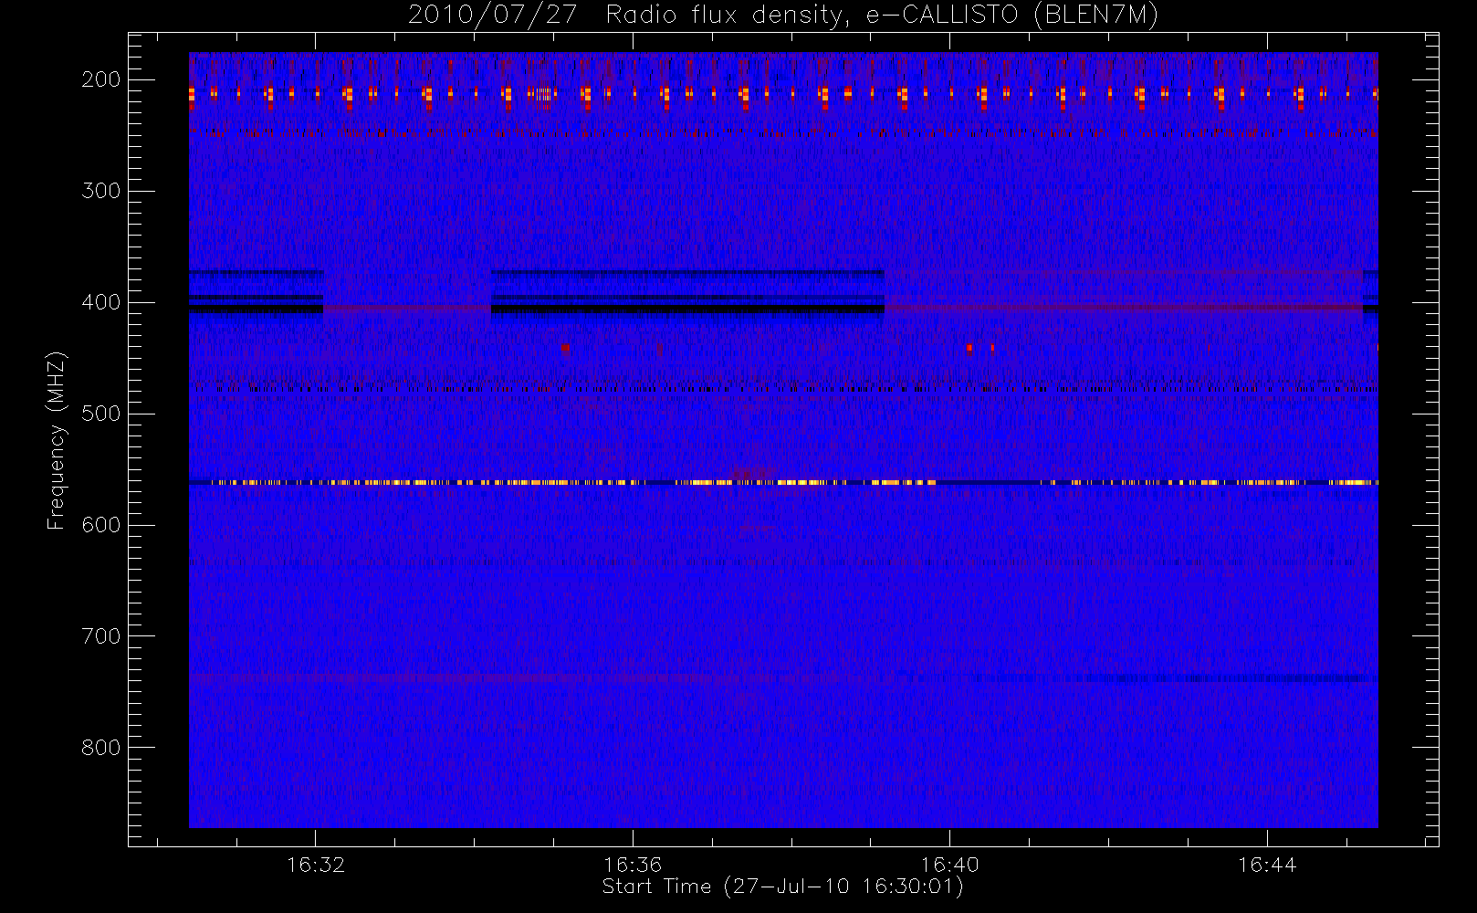The height and width of the screenshot is (913, 1477).
Task: Select the 500 frequency axis label
Action: (x=100, y=414)
